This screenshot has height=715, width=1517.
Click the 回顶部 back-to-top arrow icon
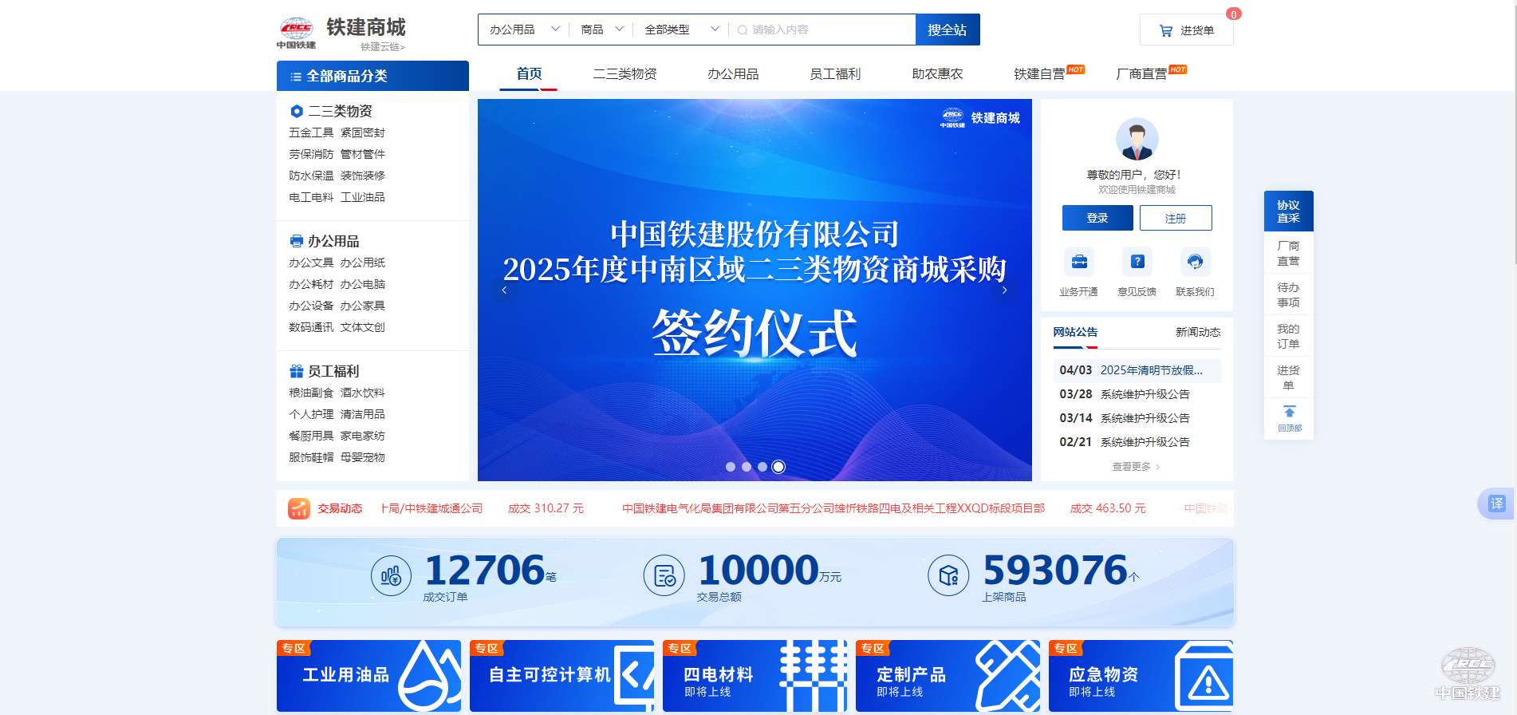pyautogui.click(x=1289, y=413)
